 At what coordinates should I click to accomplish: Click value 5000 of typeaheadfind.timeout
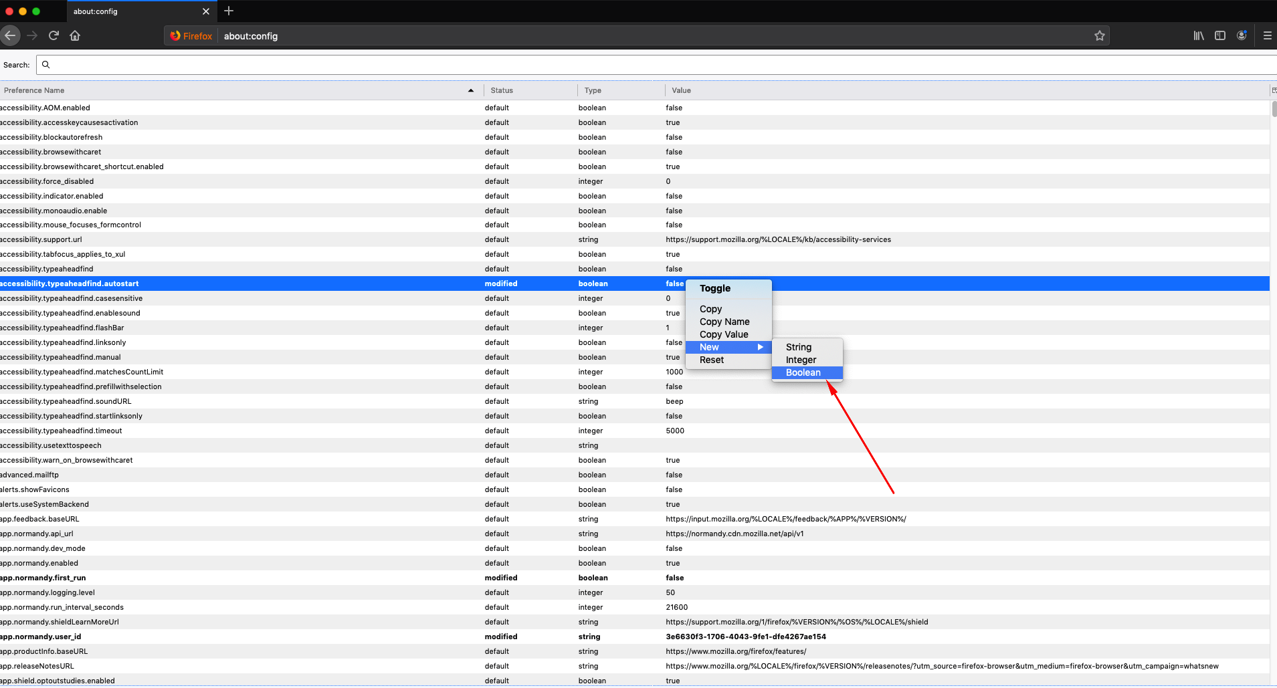(x=675, y=431)
